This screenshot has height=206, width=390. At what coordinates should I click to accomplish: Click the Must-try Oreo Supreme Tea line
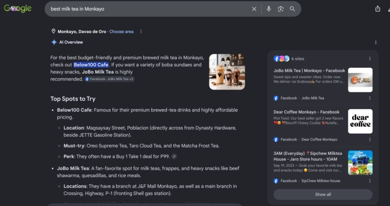[142, 146]
